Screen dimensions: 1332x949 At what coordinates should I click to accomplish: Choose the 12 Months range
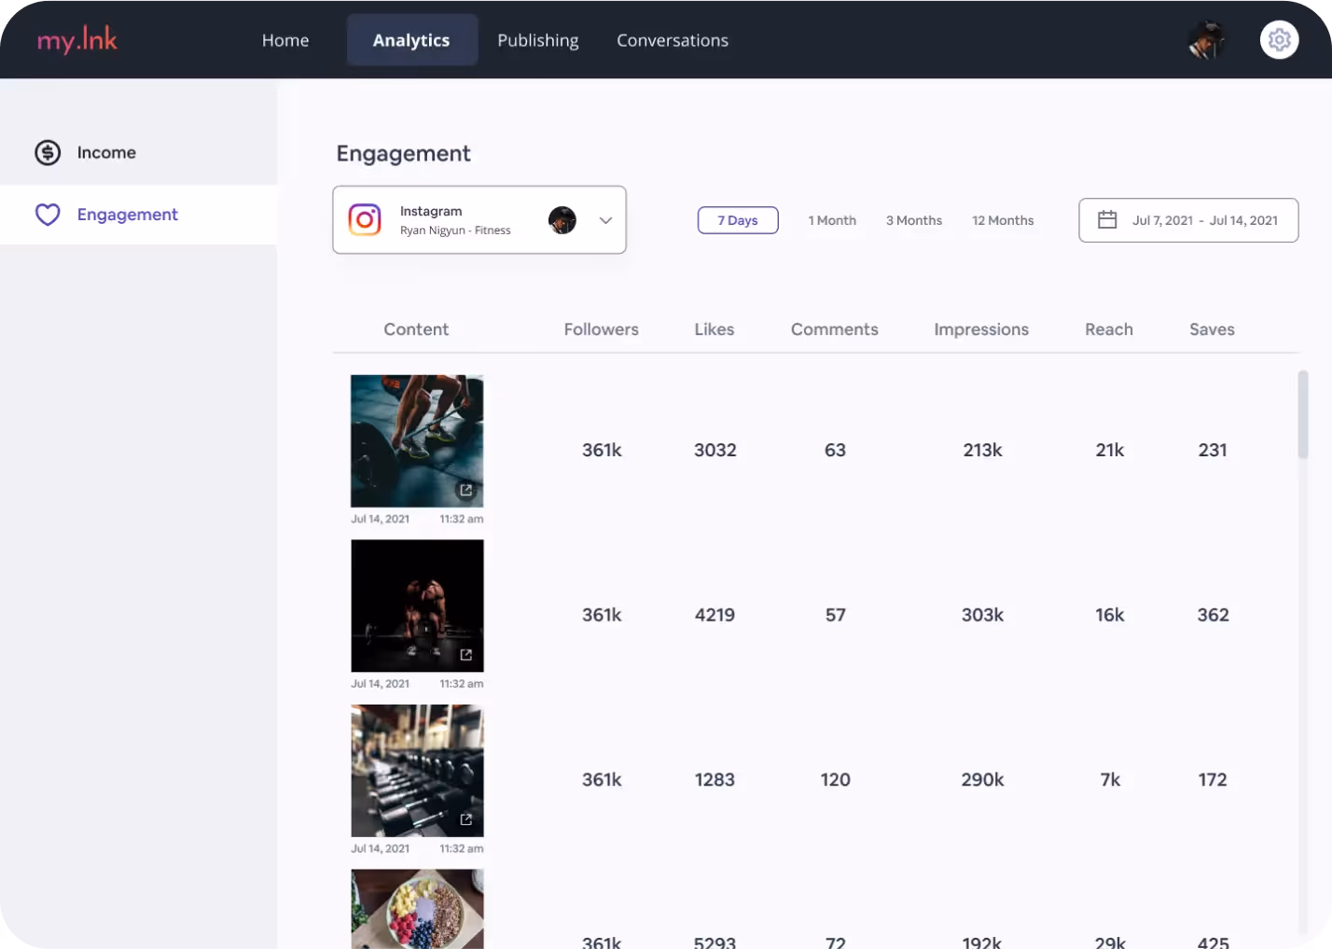pyautogui.click(x=1003, y=220)
